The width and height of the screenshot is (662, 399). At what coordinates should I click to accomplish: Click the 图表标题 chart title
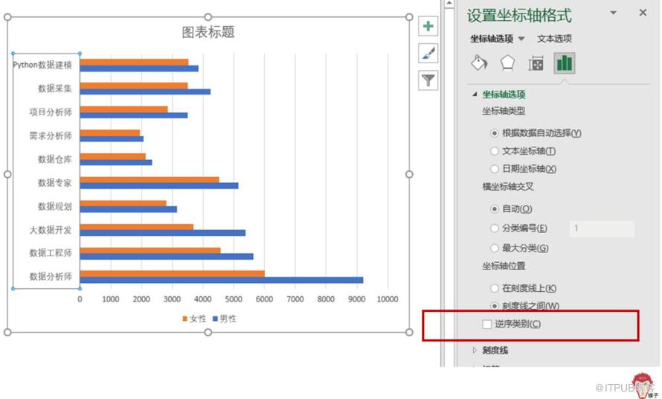click(208, 32)
